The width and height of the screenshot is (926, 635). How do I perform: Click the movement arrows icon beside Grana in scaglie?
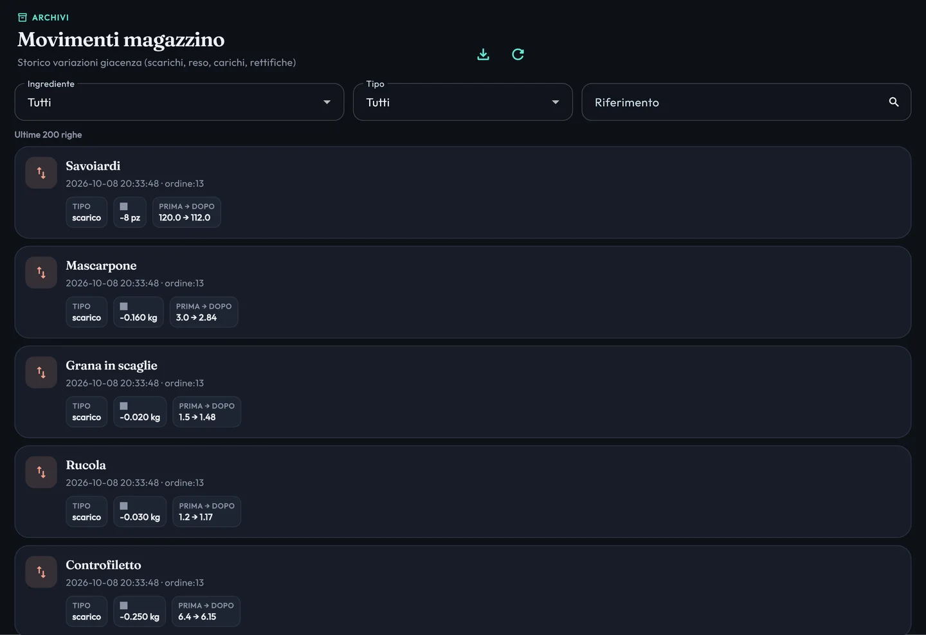pyautogui.click(x=41, y=373)
